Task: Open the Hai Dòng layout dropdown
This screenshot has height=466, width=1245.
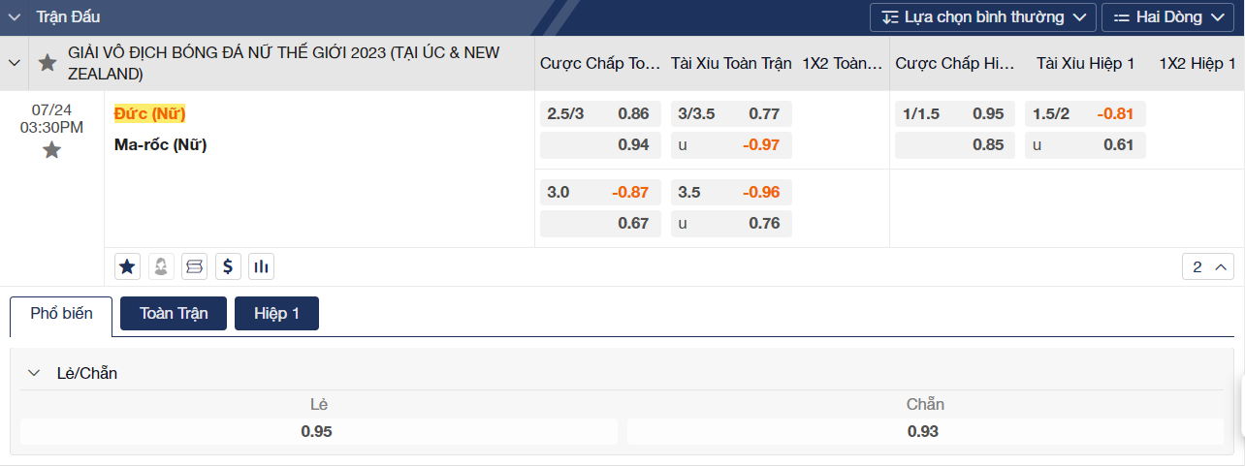Action: pos(1172,17)
